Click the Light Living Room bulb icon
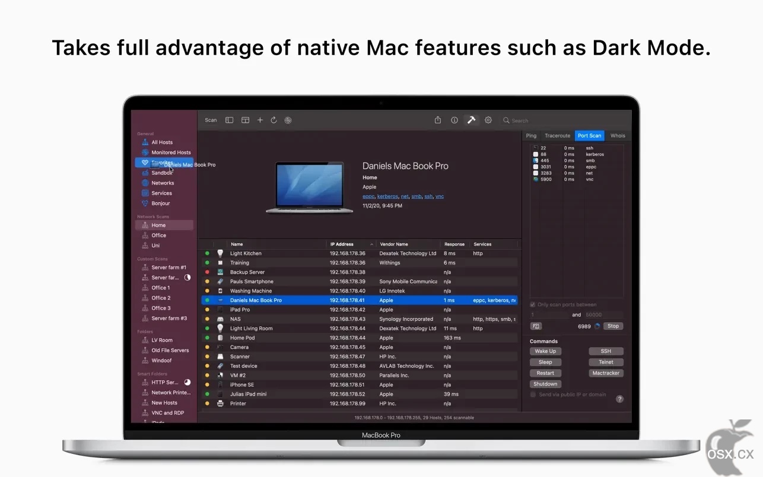Viewport: 763px width, 477px height. (x=220, y=328)
